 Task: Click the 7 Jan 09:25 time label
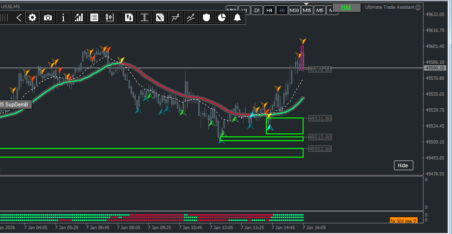pyautogui.click(x=160, y=228)
